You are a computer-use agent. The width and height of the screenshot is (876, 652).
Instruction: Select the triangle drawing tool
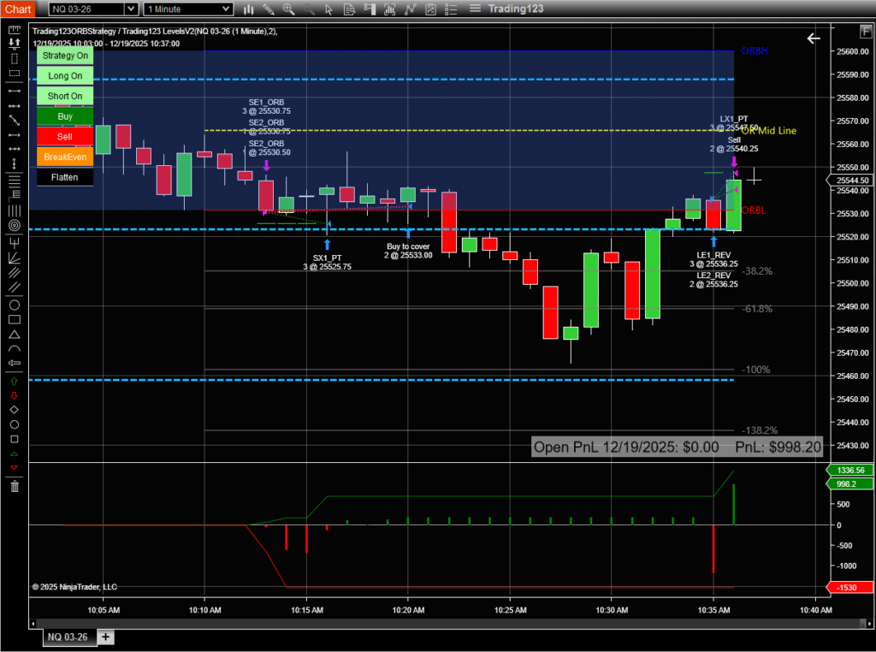click(x=15, y=335)
